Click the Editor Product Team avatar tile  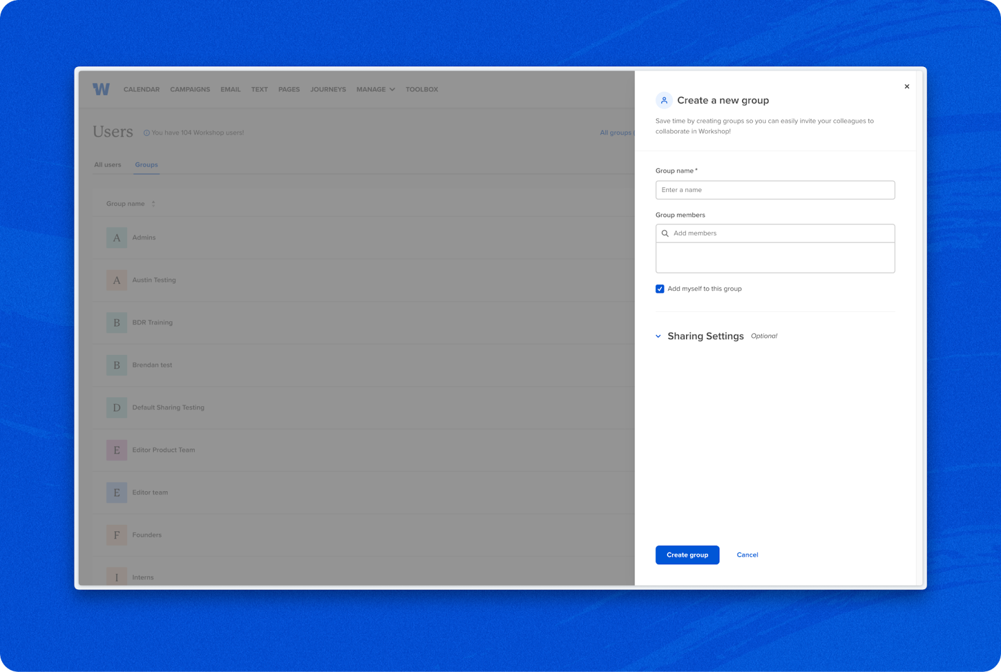[116, 451]
